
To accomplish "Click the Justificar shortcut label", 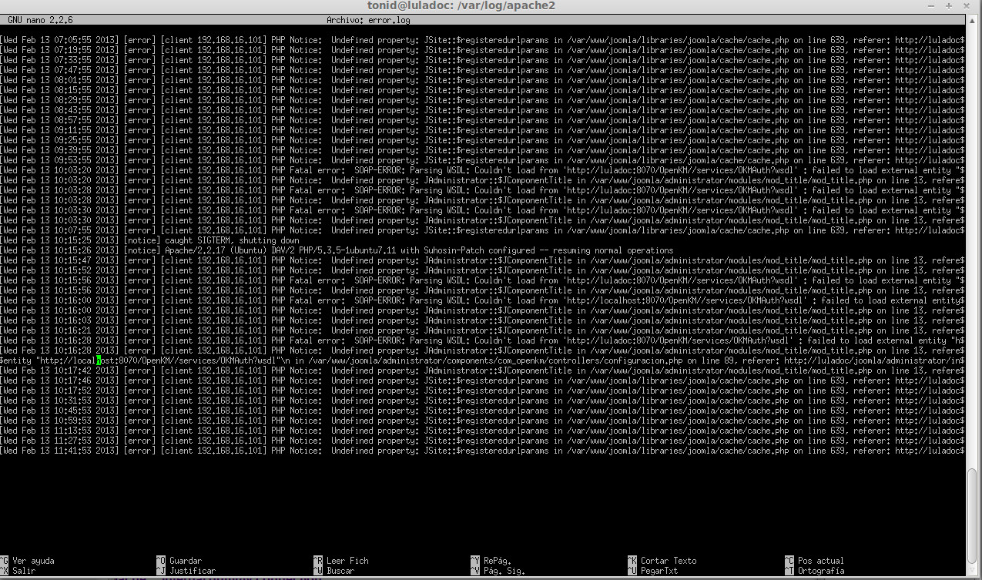I will point(192,571).
